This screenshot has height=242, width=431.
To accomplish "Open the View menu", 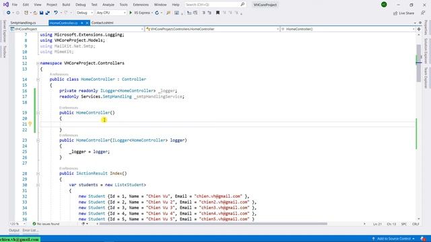I will pyautogui.click(x=38, y=5).
